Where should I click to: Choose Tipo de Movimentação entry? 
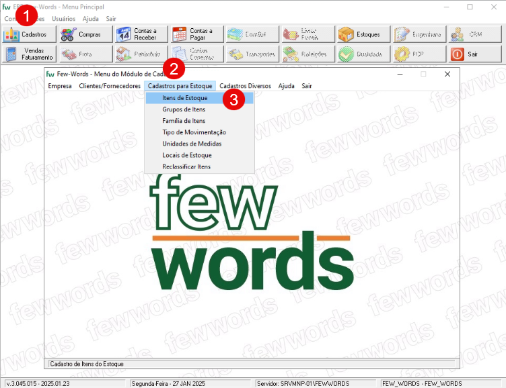coord(199,132)
